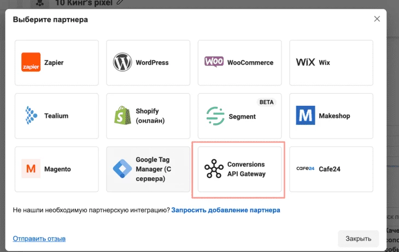
Task: Click the Выберите партнера dialog title
Action: [50, 20]
